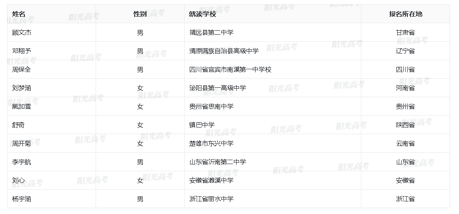The image size is (459, 214).
Task: Click the gender 女 for 刘心
Action: click(x=140, y=181)
